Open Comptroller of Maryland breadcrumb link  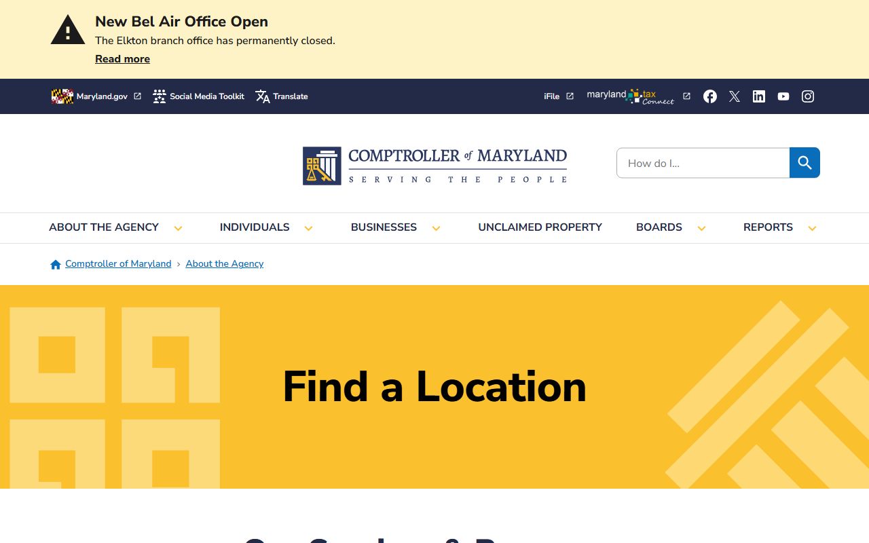coord(118,264)
